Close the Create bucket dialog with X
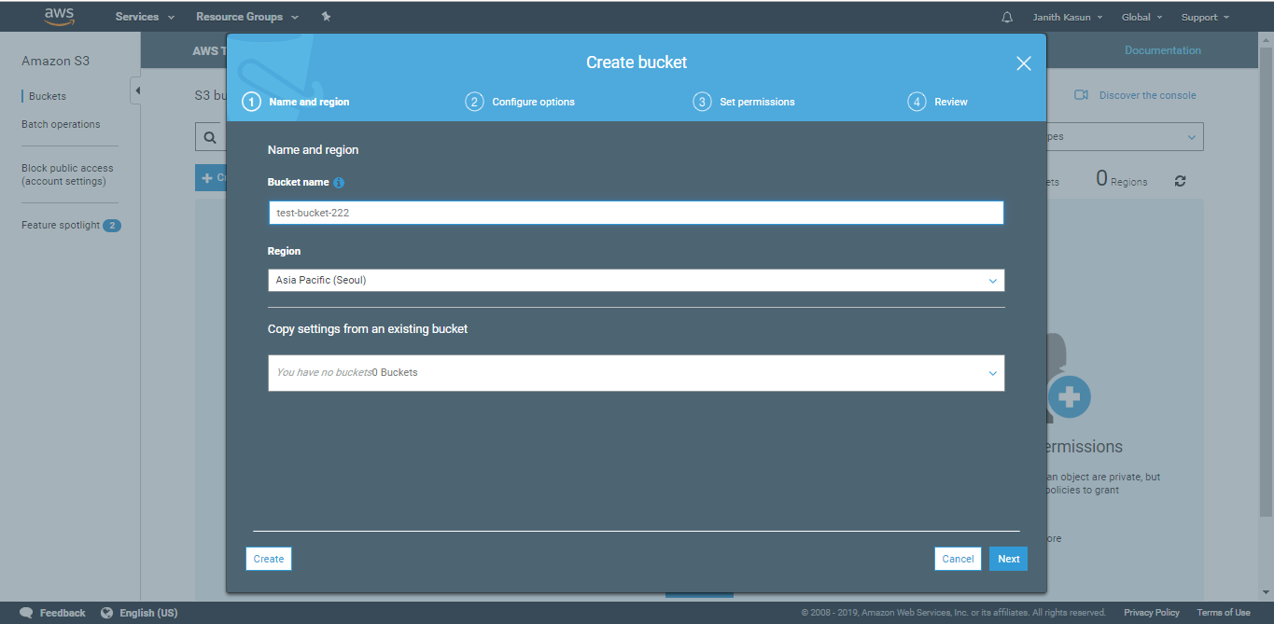 click(1024, 63)
